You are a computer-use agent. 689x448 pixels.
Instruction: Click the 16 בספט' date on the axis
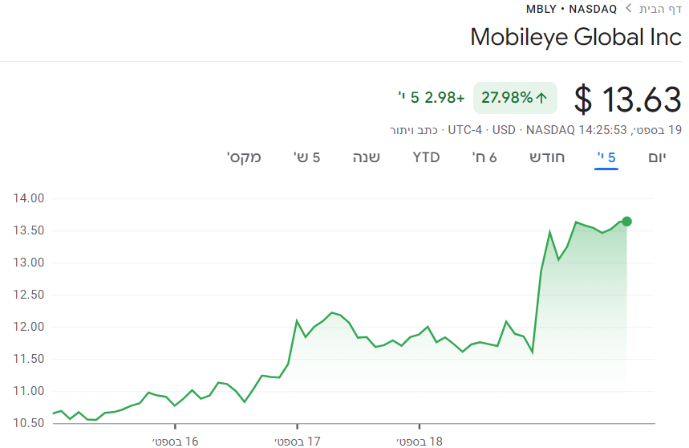175,441
